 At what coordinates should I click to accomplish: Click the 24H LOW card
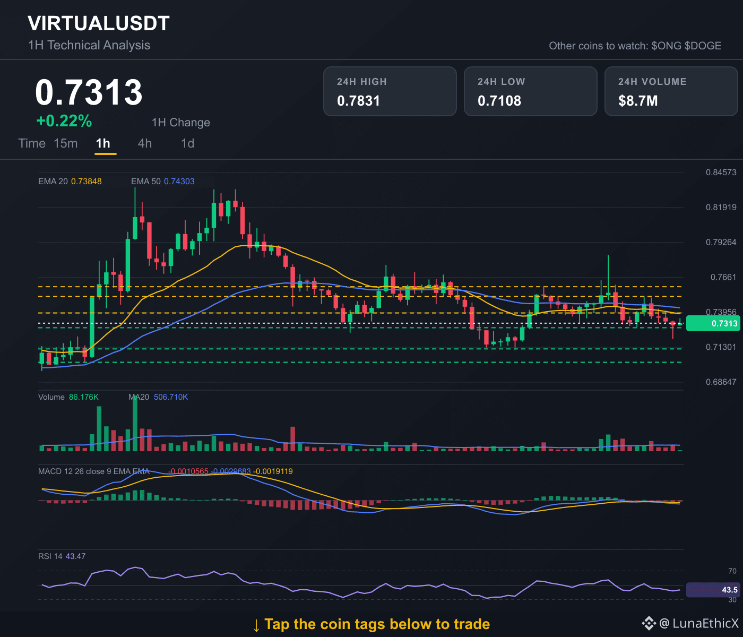531,91
